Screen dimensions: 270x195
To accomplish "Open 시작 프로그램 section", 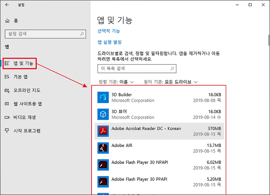I will (27, 131).
